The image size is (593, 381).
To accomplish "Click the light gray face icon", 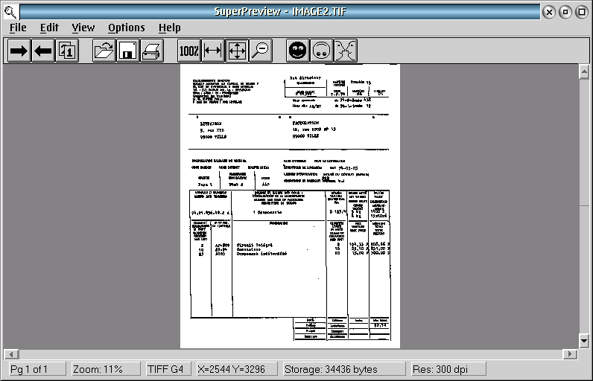I will click(322, 51).
